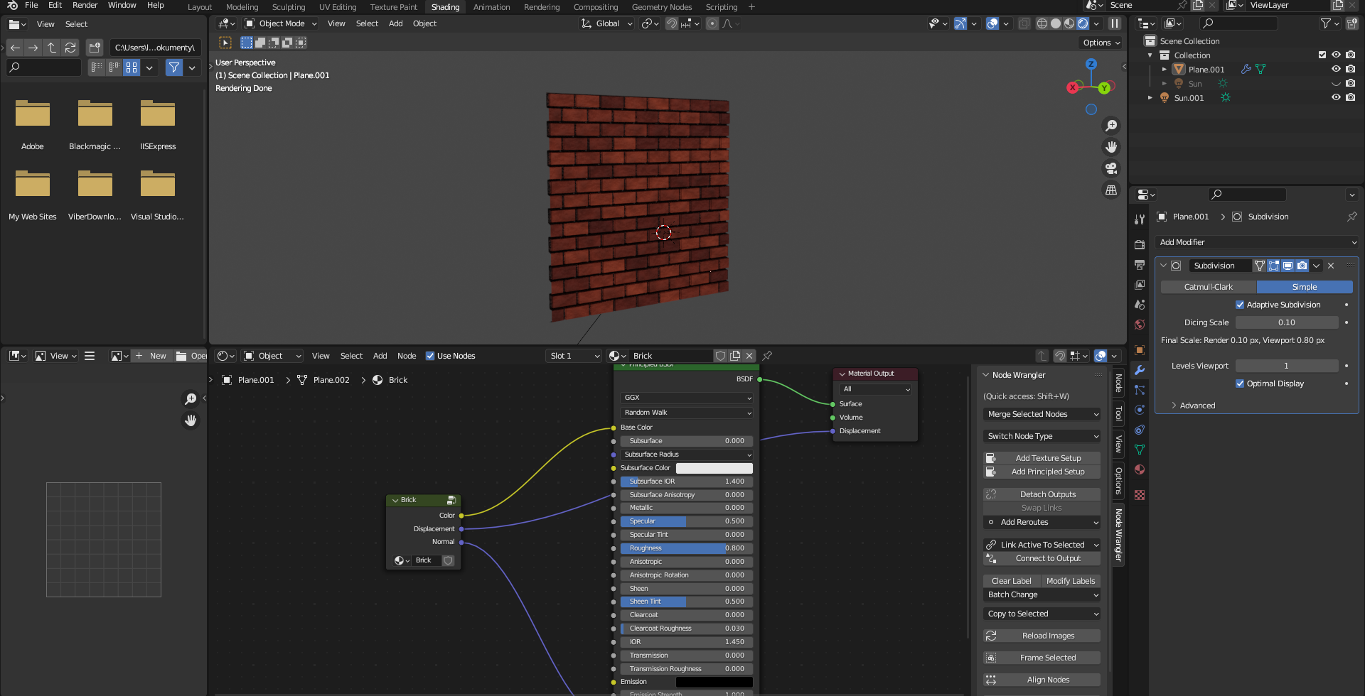Click the Subsurface Color white swatch

click(714, 468)
